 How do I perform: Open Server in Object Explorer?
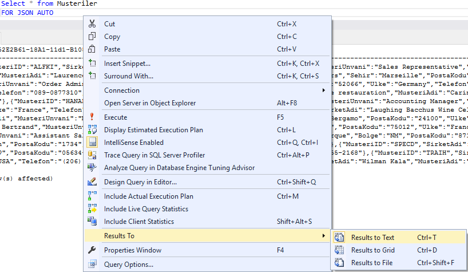point(150,103)
